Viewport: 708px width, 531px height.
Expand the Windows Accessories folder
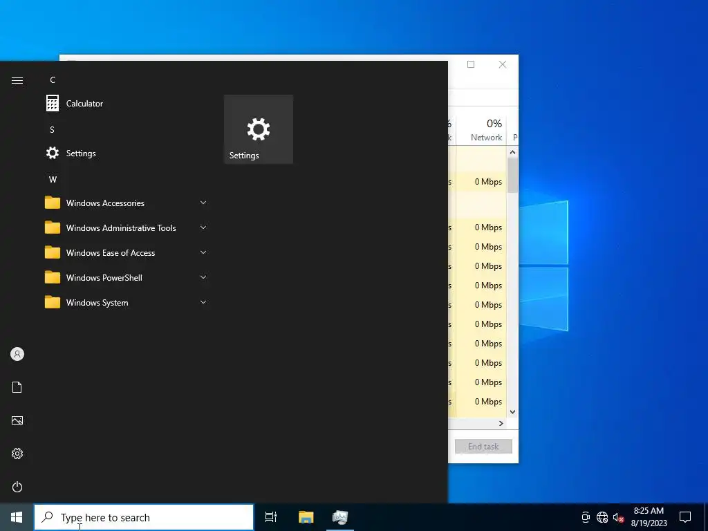click(127, 203)
